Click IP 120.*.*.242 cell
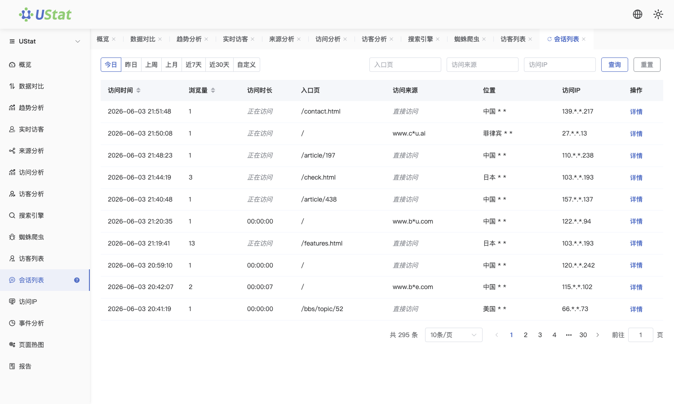 pos(578,265)
